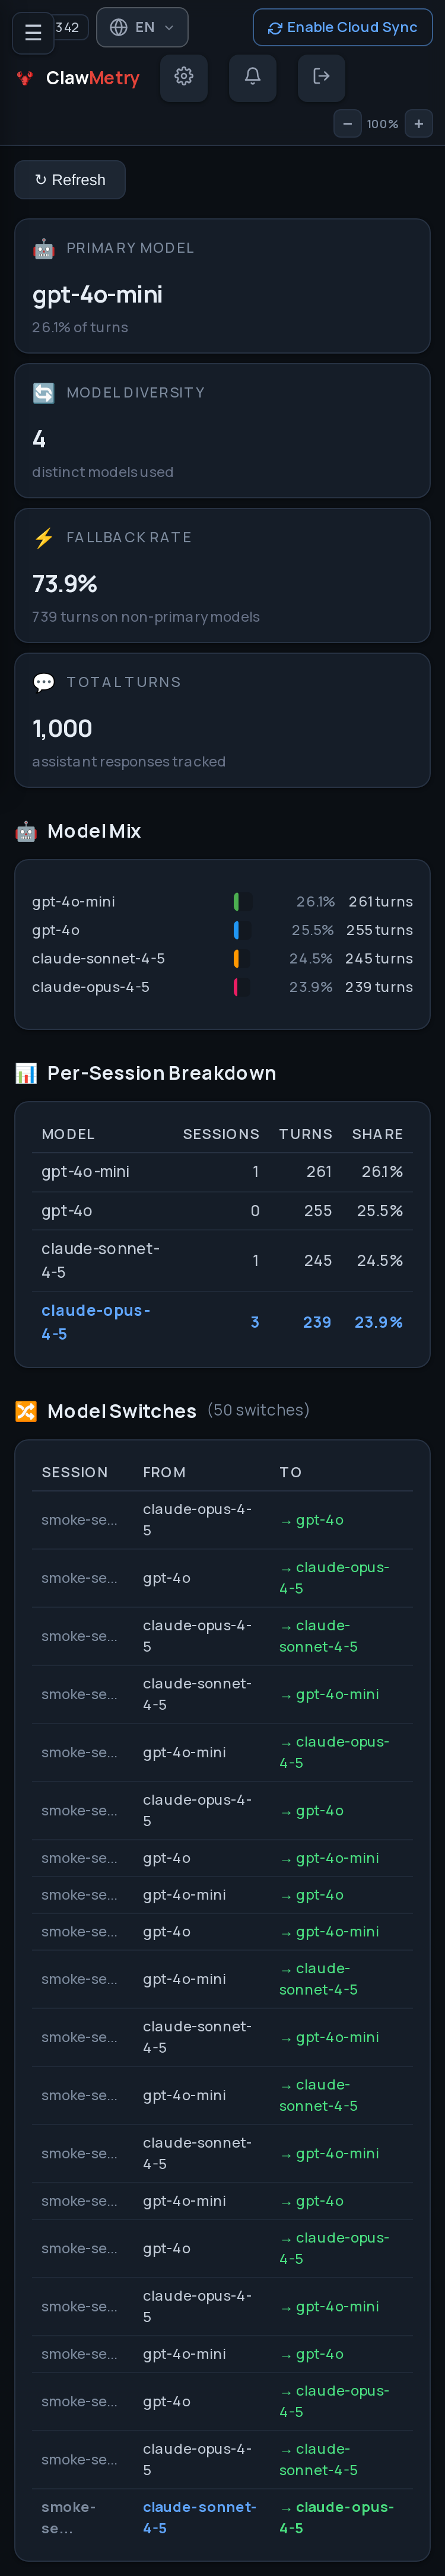Click the logout icon
This screenshot has height=2576, width=445.
click(x=322, y=77)
